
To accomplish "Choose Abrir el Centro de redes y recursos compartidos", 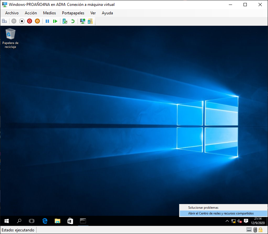I will [x=223, y=213].
